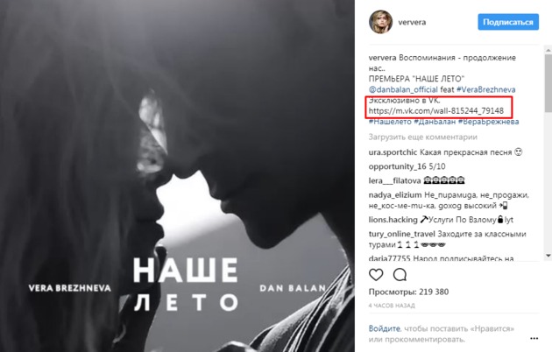
Task: Click the Войдите login link
Action: pos(385,328)
